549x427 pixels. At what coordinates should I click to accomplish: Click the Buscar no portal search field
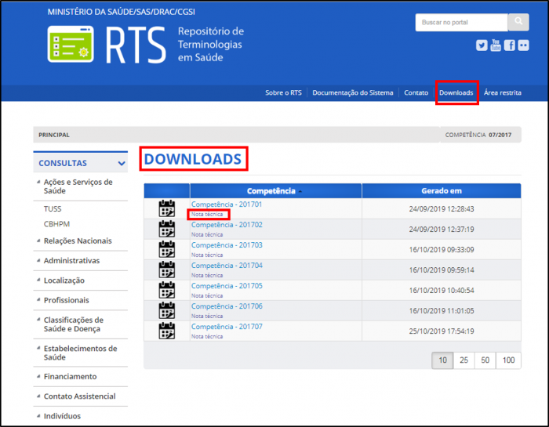[x=461, y=22]
